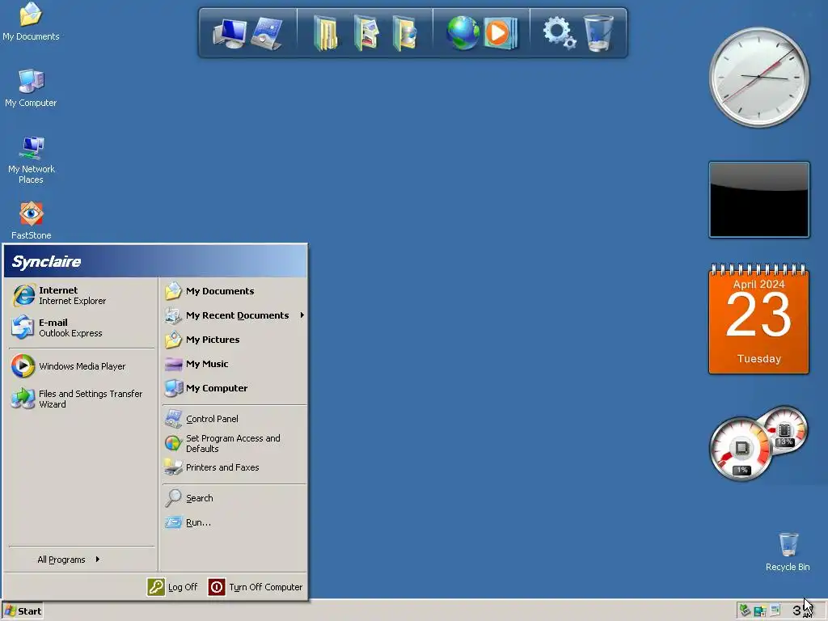Click the third system tray icon
Image resolution: width=828 pixels, height=621 pixels.
point(775,611)
